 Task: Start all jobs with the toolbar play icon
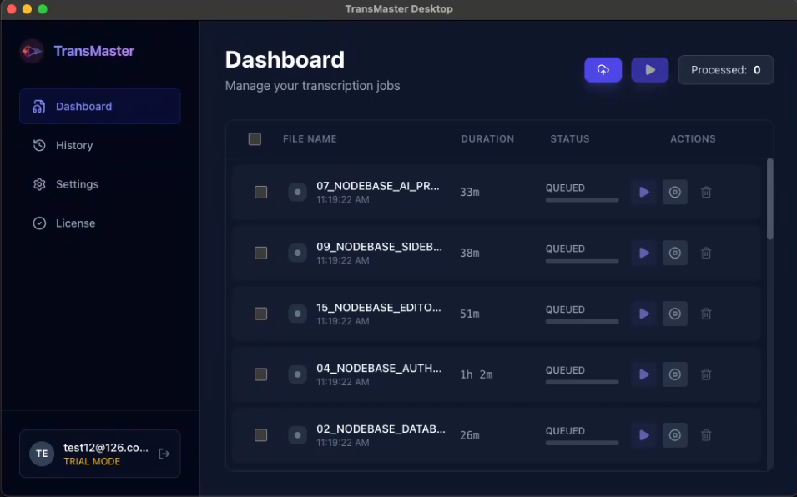point(649,69)
